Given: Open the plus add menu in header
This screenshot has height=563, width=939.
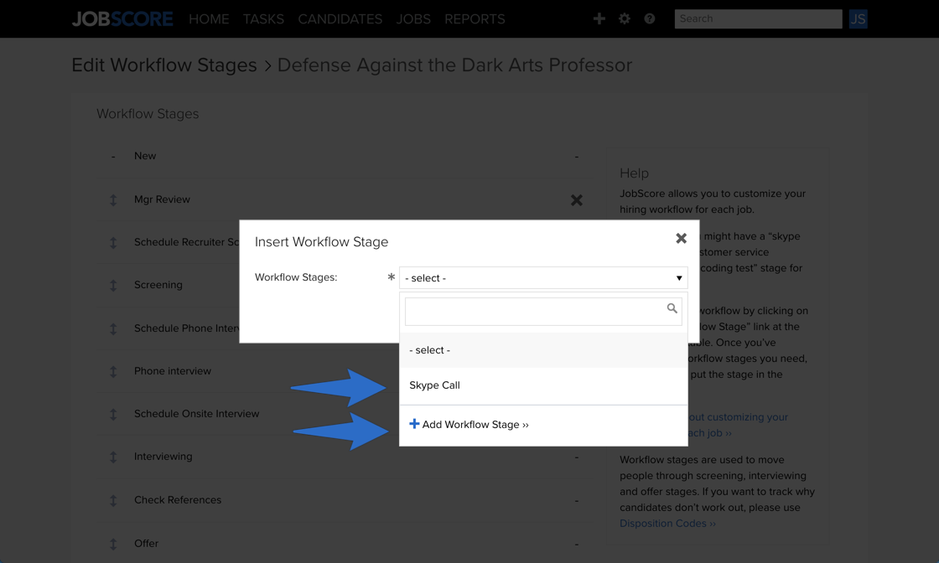Looking at the screenshot, I should pyautogui.click(x=599, y=18).
